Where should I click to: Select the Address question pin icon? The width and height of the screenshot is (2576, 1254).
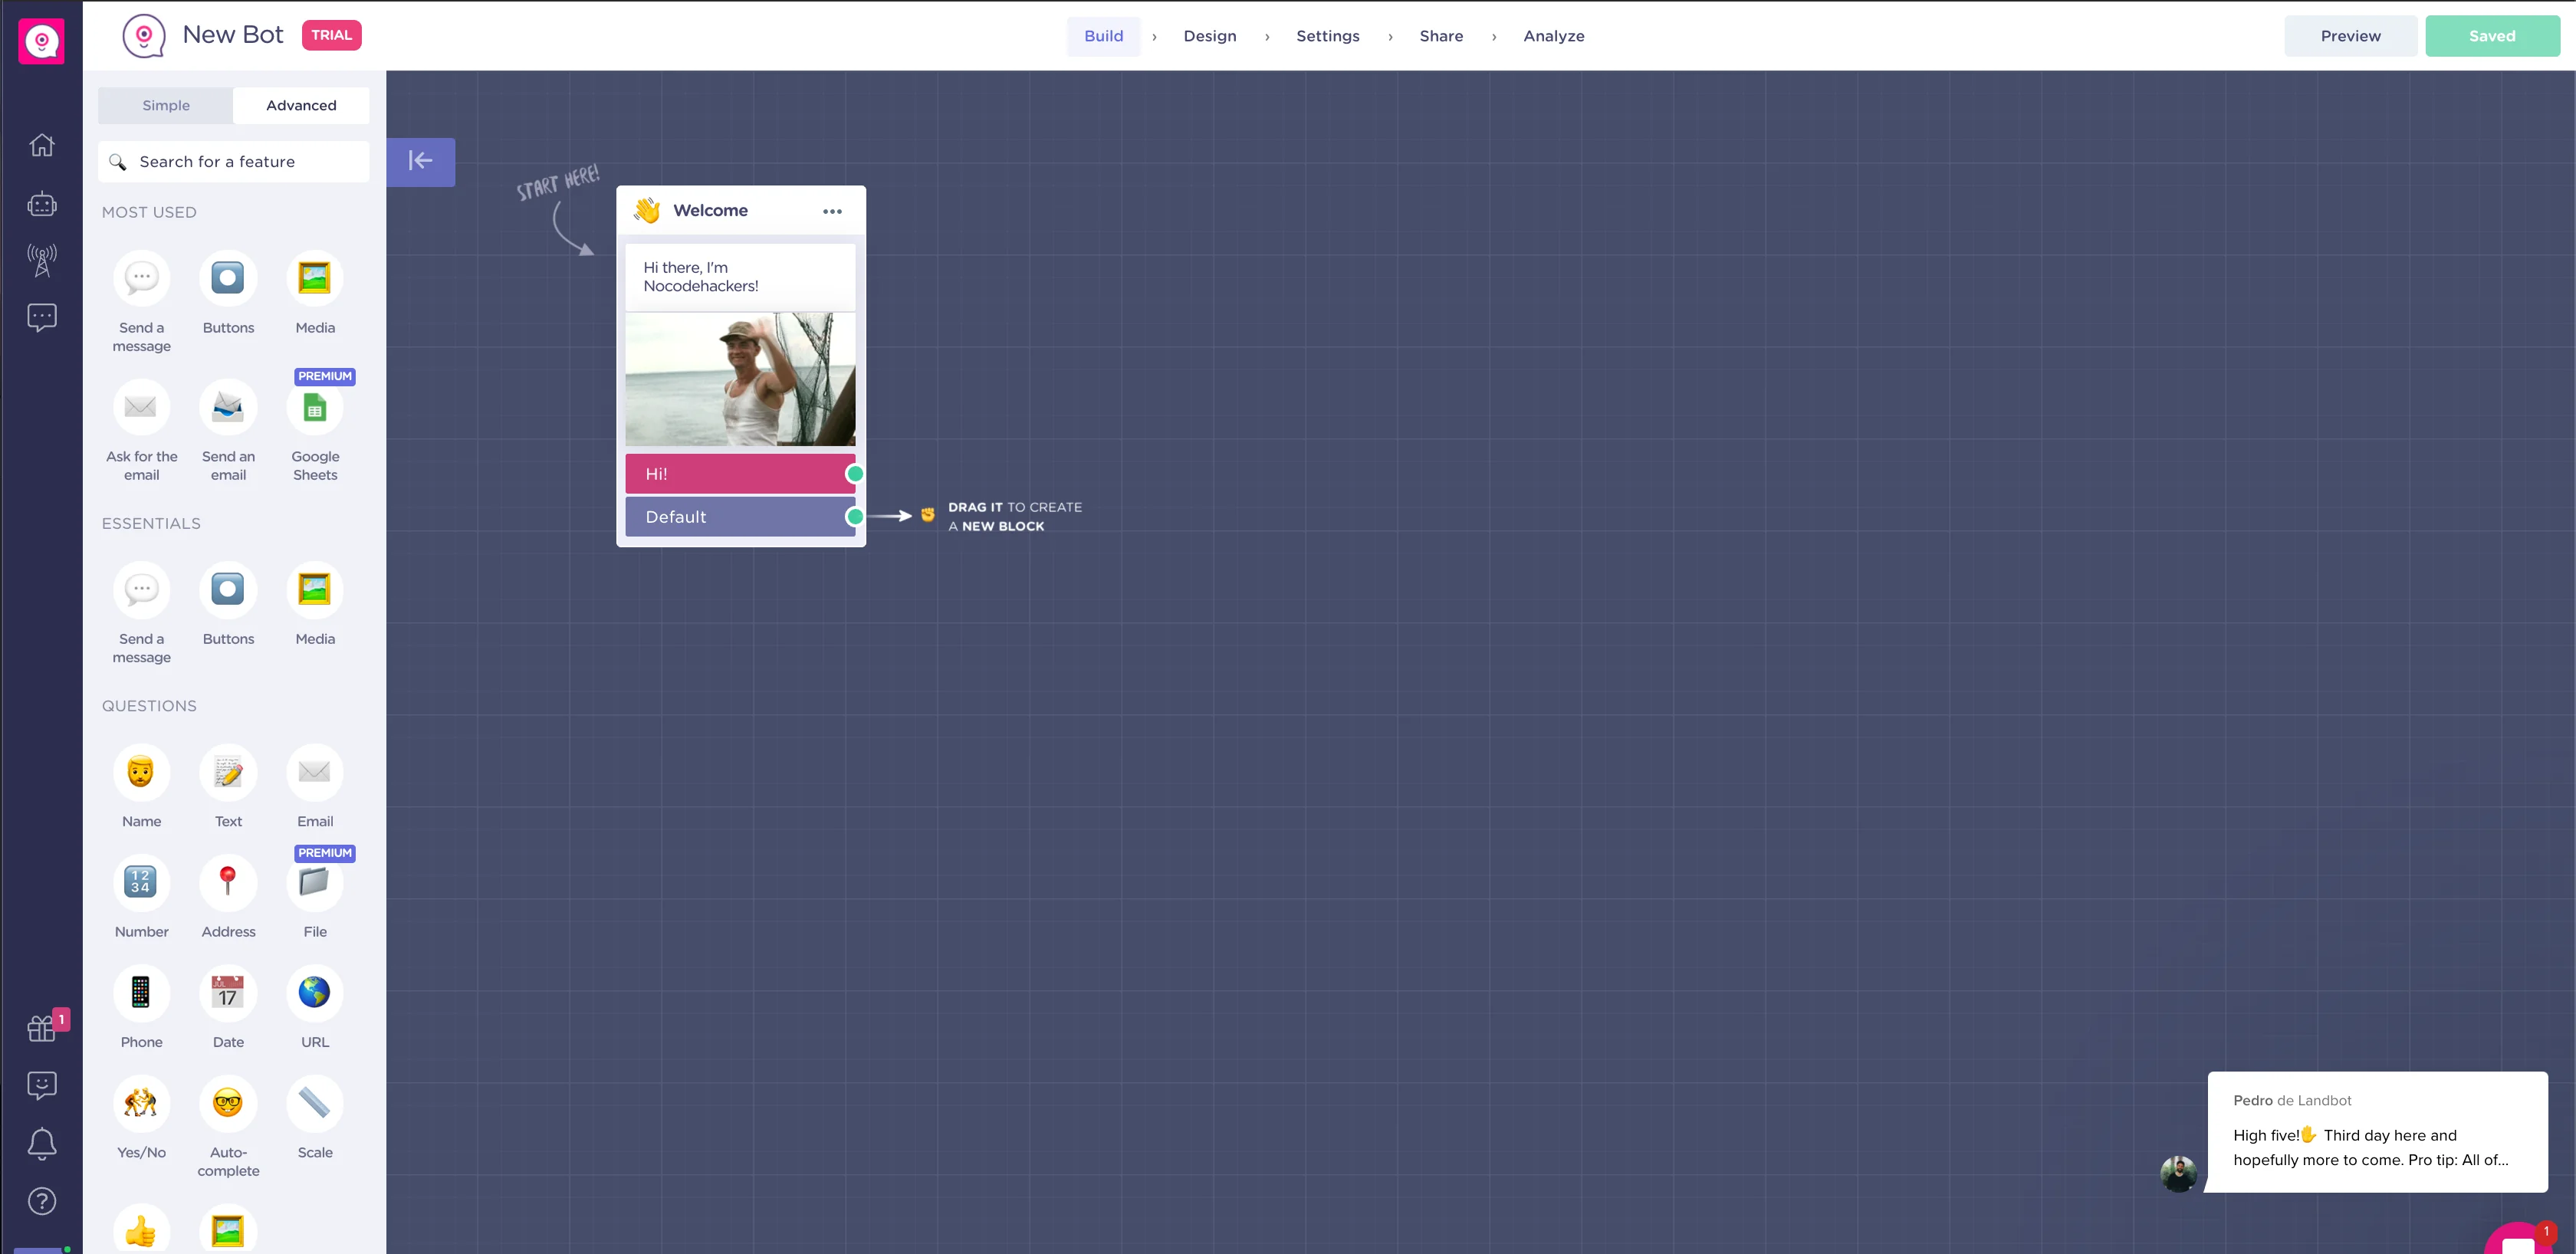pos(228,882)
